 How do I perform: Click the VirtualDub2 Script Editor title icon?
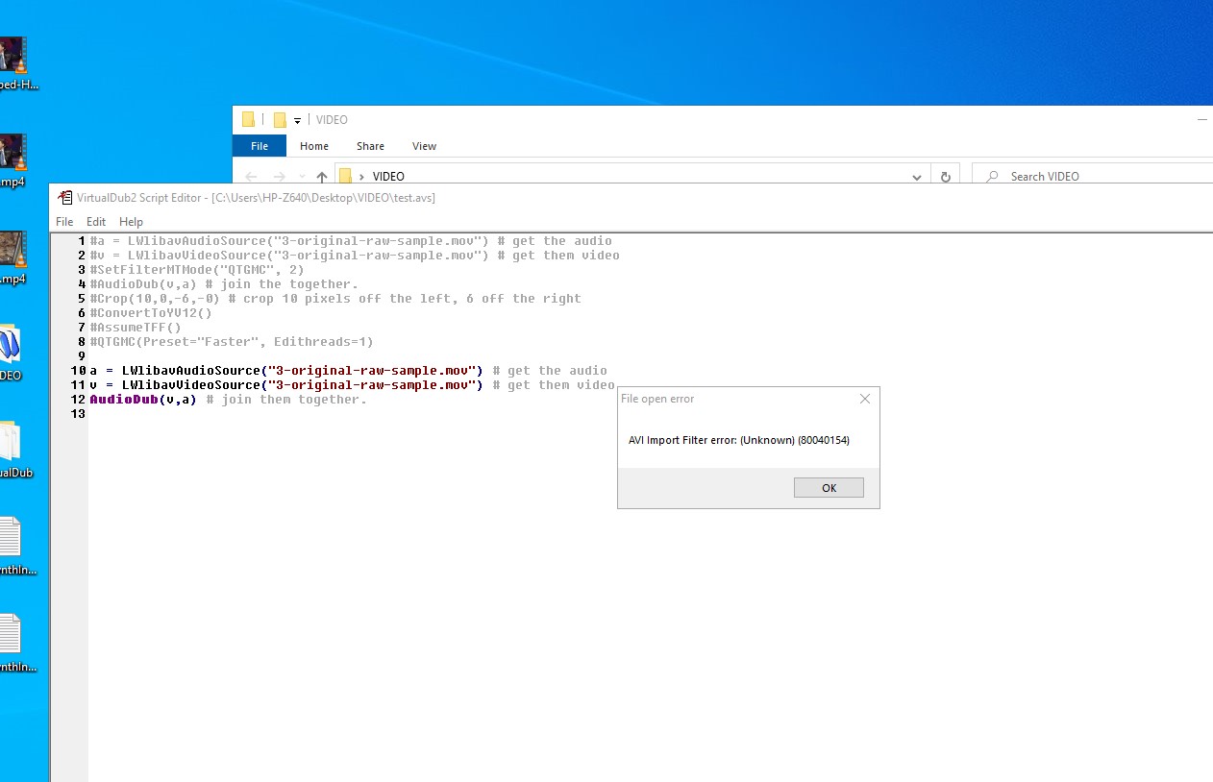(65, 197)
